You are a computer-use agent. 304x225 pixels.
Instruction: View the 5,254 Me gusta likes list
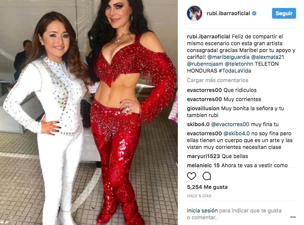(x=207, y=187)
